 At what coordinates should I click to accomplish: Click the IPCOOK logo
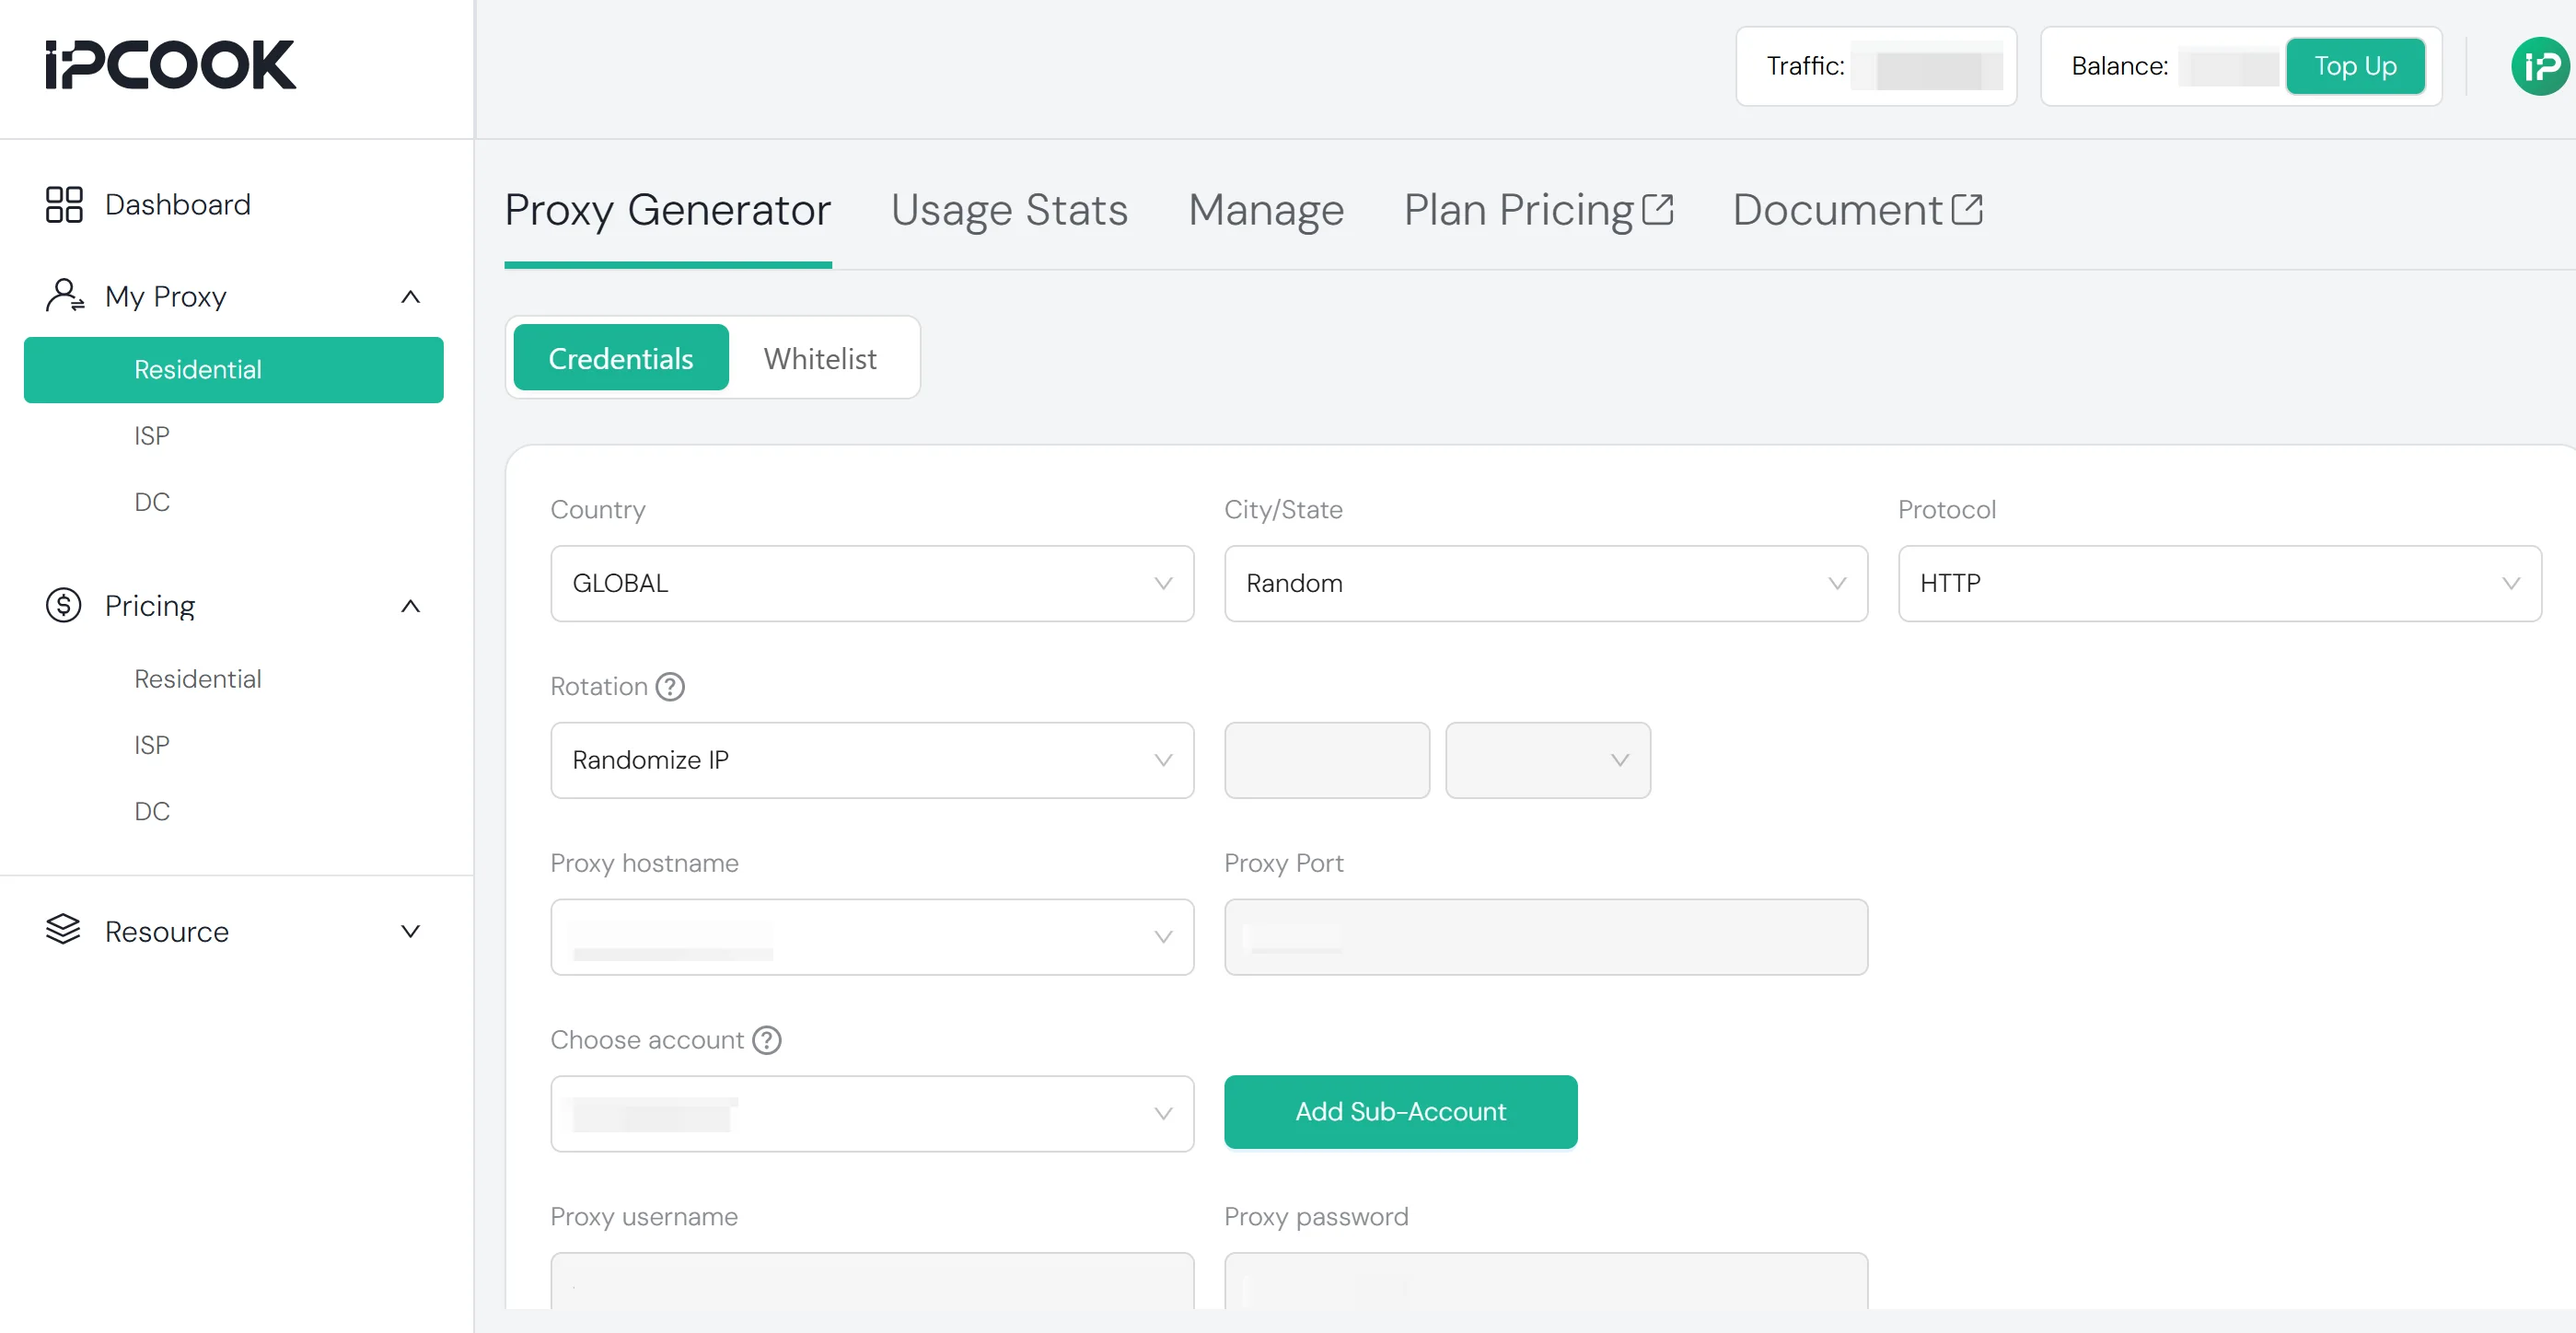click(x=171, y=65)
